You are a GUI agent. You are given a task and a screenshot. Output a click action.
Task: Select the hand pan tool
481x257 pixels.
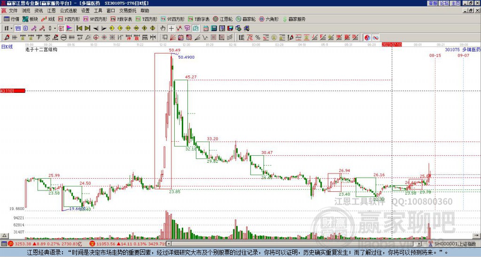coord(163,29)
